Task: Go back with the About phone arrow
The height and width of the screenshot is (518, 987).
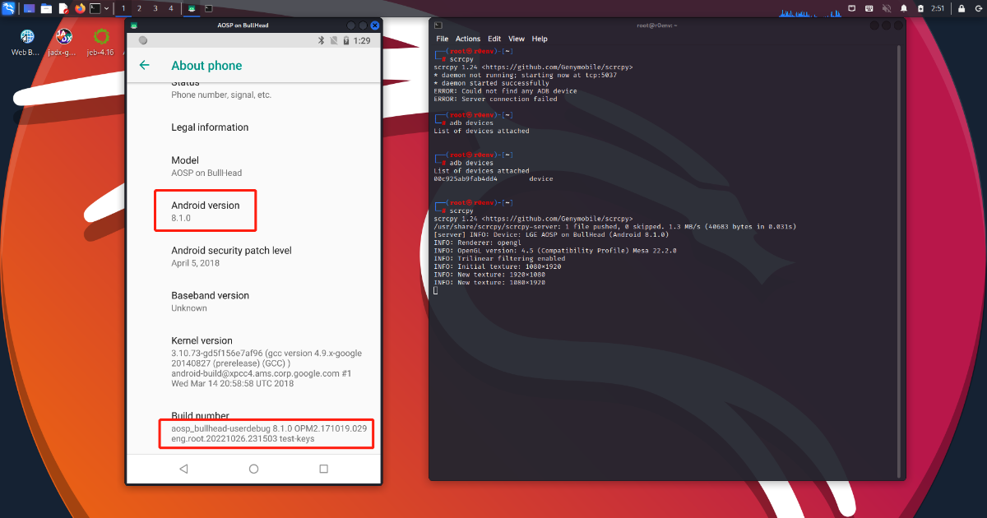Action: tap(145, 65)
